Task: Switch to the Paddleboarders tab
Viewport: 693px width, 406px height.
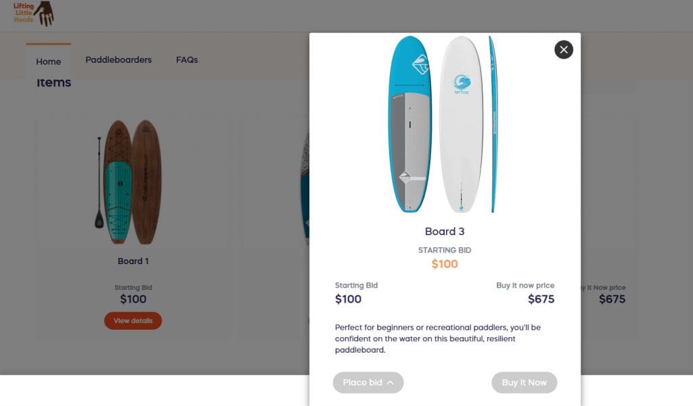Action: coord(118,60)
